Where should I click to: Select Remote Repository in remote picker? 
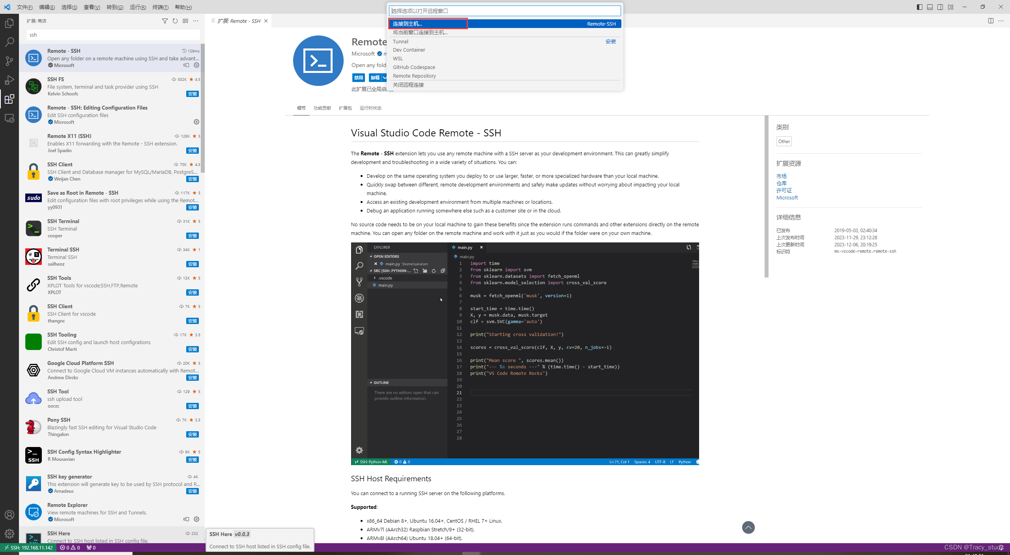[x=505, y=76]
